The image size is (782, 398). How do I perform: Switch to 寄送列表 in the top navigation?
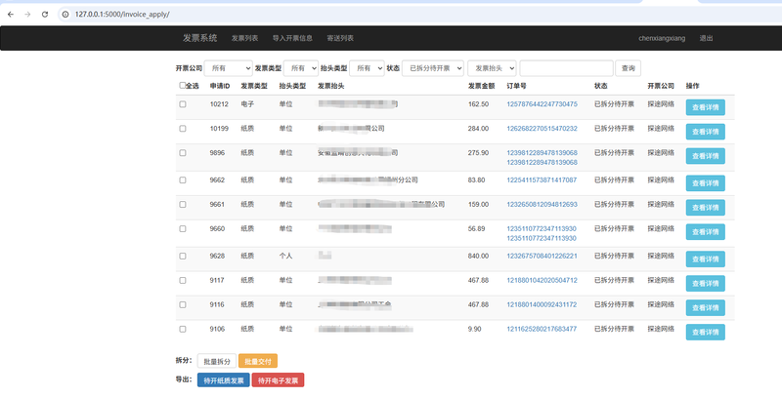pyautogui.click(x=341, y=38)
